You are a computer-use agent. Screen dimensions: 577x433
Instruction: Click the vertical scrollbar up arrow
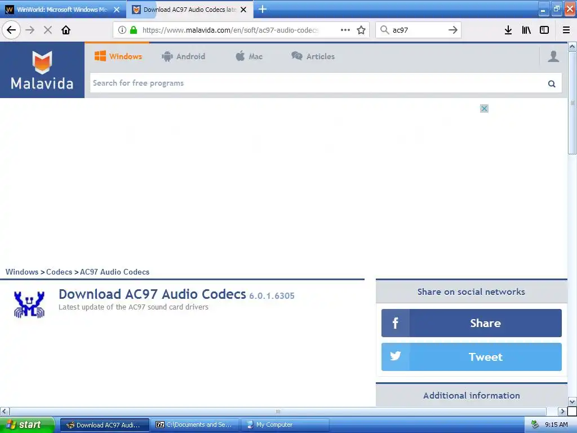(572, 46)
